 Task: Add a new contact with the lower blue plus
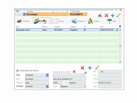click(90, 68)
